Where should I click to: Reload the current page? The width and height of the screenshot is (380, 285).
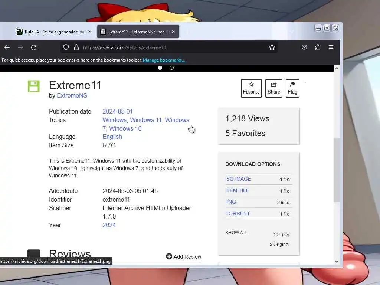point(34,47)
